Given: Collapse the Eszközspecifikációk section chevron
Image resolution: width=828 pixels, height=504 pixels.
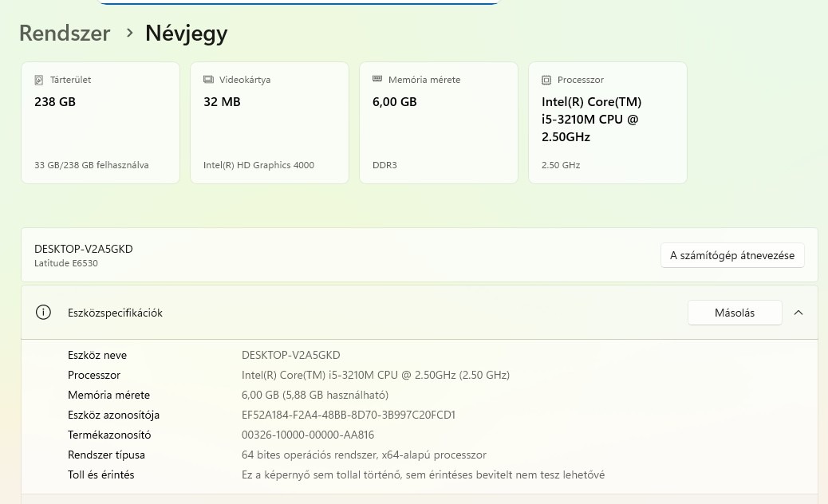Looking at the screenshot, I should click(x=798, y=313).
